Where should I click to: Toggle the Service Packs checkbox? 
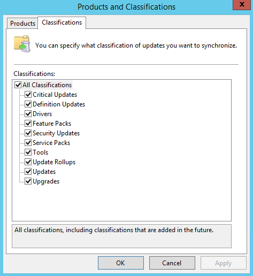click(x=28, y=143)
